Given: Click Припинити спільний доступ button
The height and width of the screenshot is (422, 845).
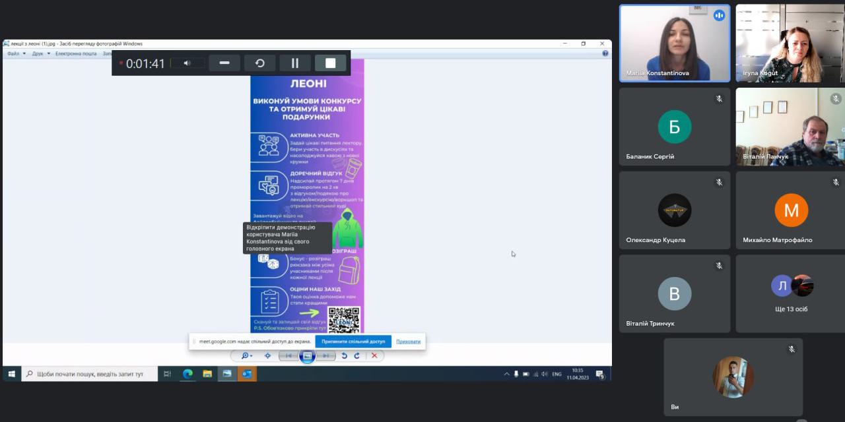Looking at the screenshot, I should (x=353, y=342).
